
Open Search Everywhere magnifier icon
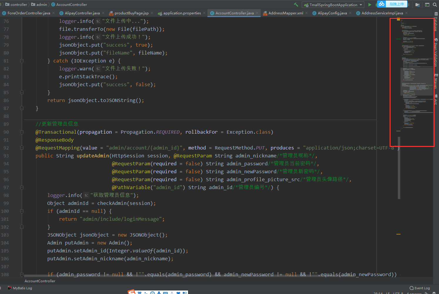coord(435,5)
